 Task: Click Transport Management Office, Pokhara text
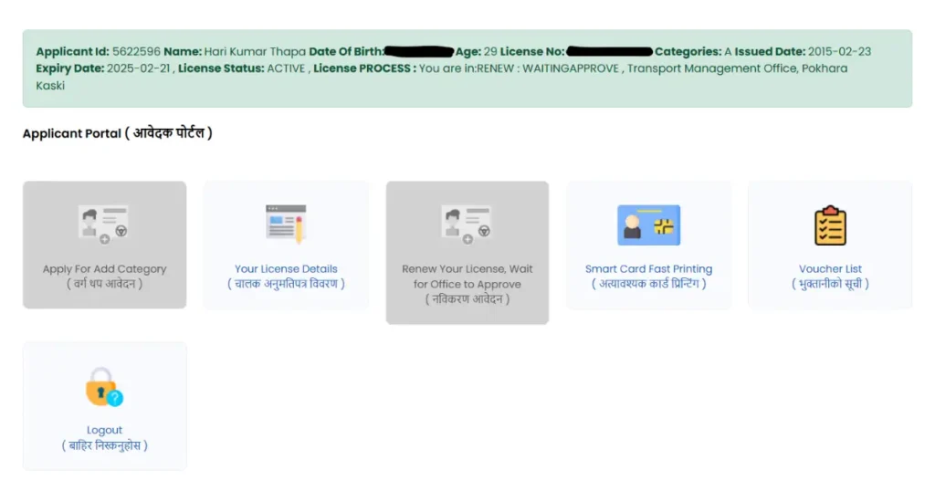[x=737, y=68]
